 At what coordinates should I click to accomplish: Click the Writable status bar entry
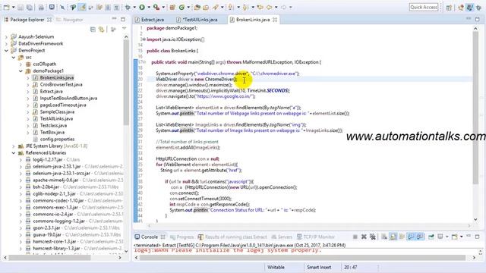point(276,267)
